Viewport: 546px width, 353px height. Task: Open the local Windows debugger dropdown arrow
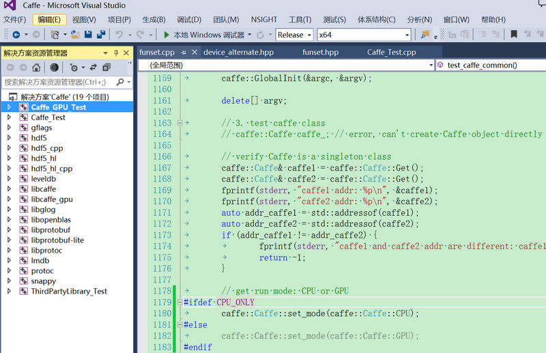point(250,35)
